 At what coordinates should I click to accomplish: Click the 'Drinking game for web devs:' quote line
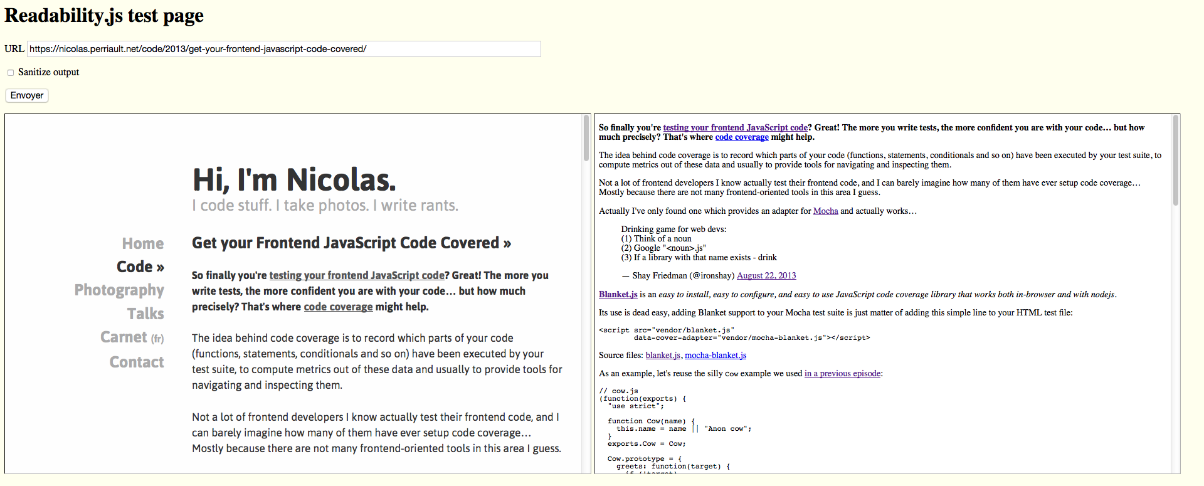pyautogui.click(x=674, y=230)
